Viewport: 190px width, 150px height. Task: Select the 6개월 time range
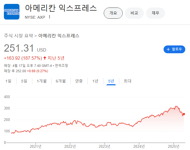61,81
